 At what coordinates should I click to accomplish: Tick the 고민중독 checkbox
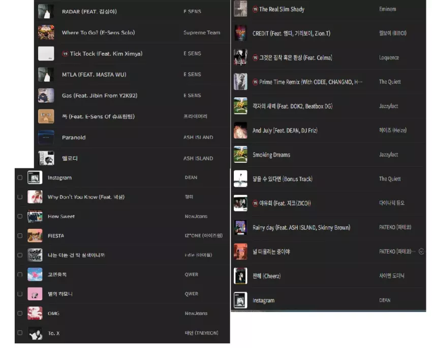(20, 274)
